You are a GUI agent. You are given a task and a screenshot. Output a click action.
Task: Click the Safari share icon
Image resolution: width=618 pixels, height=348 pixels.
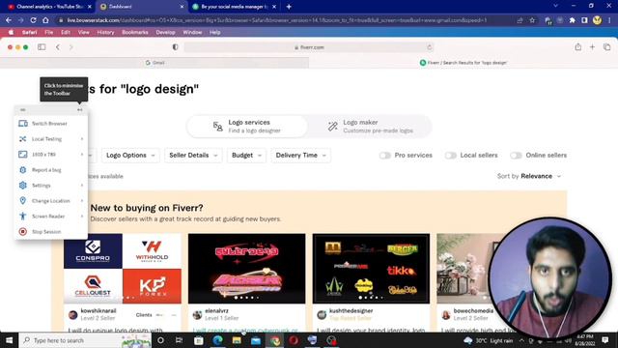577,47
